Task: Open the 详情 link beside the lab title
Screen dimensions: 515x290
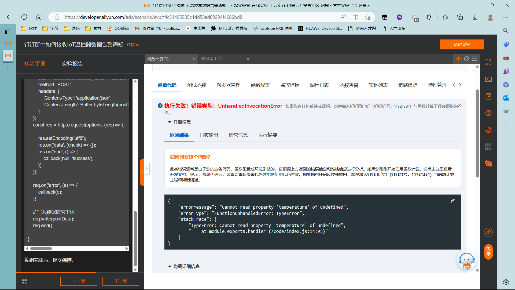Action: (133, 45)
